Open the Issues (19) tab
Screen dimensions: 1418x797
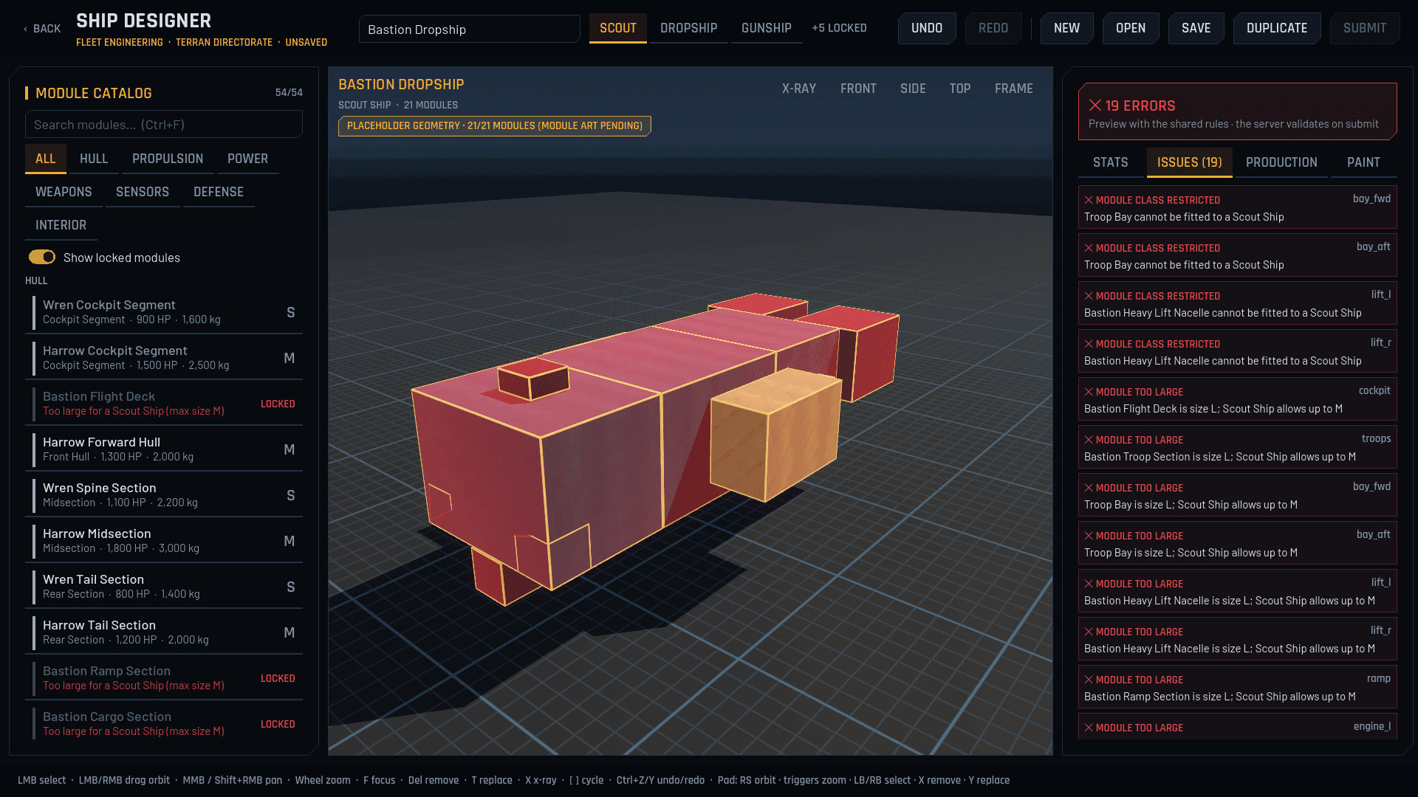[x=1189, y=162]
